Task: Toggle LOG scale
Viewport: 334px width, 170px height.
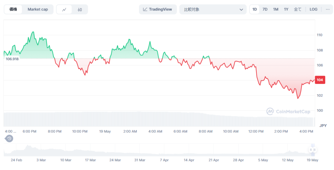Action: click(x=313, y=9)
